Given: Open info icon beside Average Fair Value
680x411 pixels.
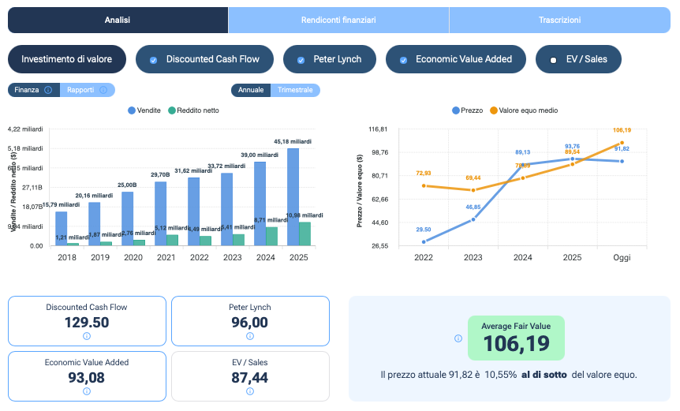Looking at the screenshot, I should (x=458, y=338).
